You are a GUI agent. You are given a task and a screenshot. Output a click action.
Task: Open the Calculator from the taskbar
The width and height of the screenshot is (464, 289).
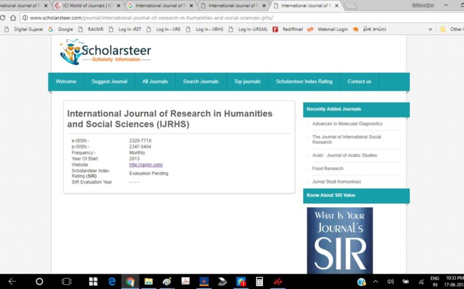260,282
